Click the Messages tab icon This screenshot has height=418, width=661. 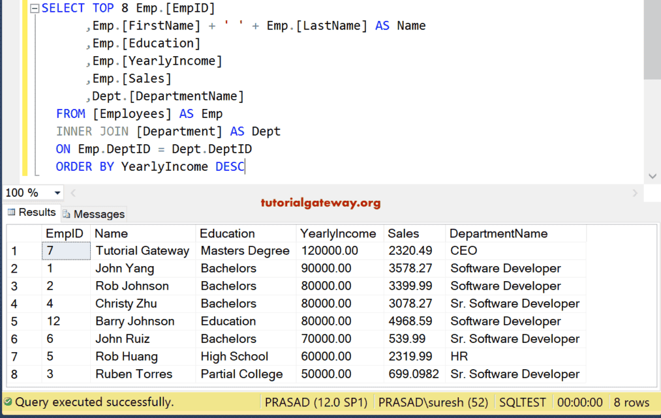(67, 214)
